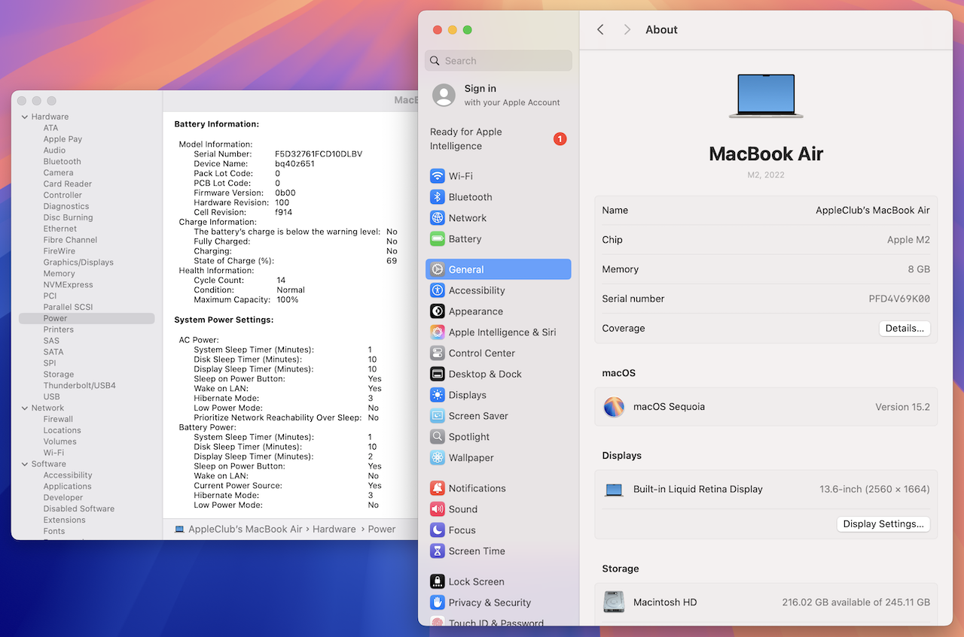Image resolution: width=964 pixels, height=637 pixels.
Task: Click the Macintosh HD drive icon
Action: (614, 602)
